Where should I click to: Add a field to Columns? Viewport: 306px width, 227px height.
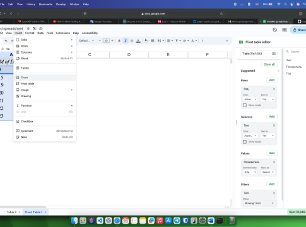pos(272,117)
